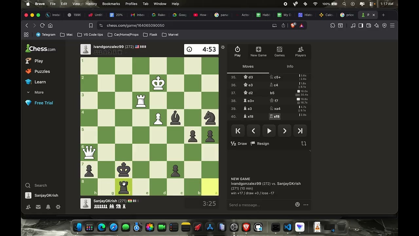Flip the board with the swap icon
The image size is (419, 236).
(303, 144)
